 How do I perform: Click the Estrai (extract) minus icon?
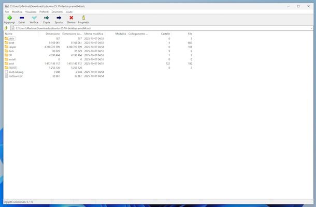point(22,18)
